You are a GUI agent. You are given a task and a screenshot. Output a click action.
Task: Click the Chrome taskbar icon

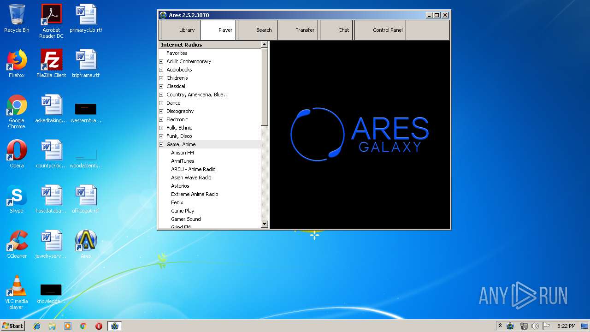(x=83, y=326)
